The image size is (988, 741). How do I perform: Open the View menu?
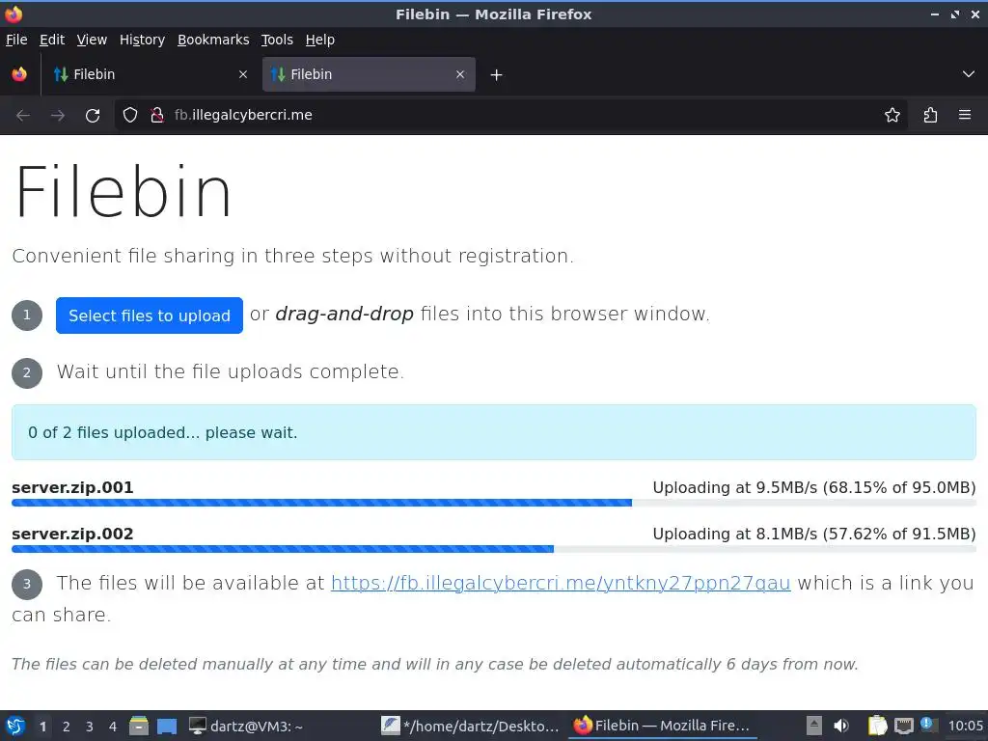92,40
